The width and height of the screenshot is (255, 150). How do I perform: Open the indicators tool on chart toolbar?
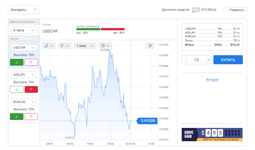coord(65,46)
